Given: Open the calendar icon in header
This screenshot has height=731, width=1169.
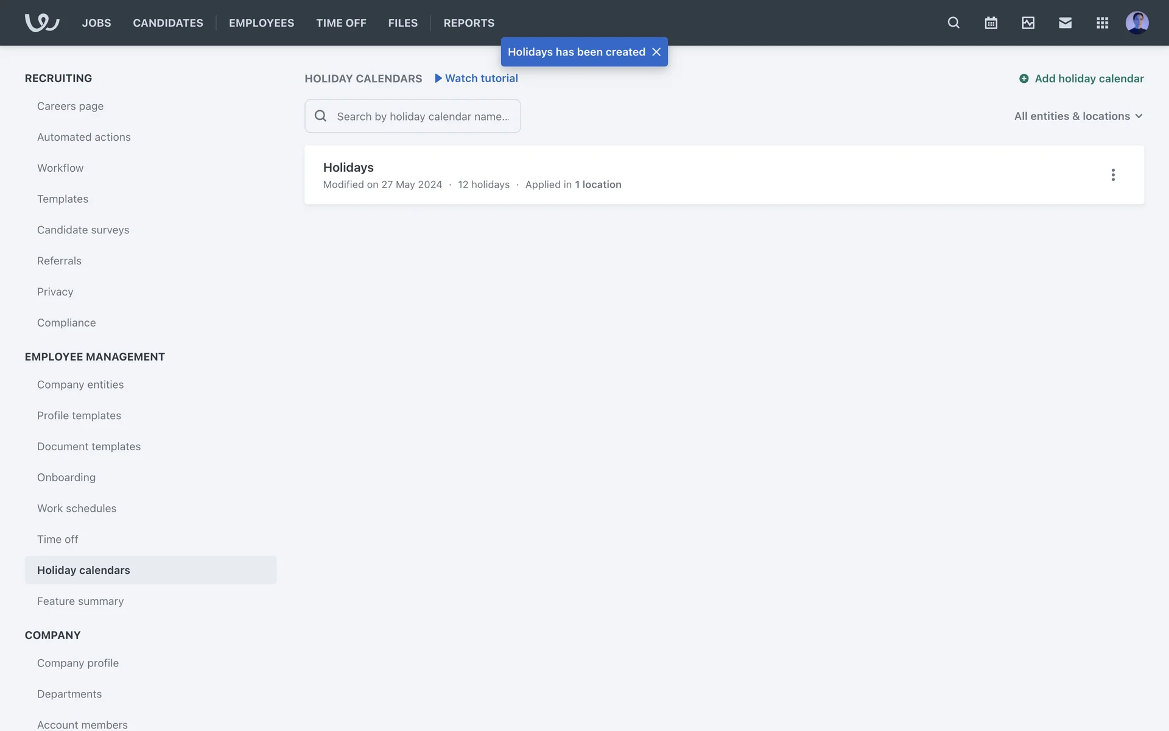Looking at the screenshot, I should tap(991, 23).
